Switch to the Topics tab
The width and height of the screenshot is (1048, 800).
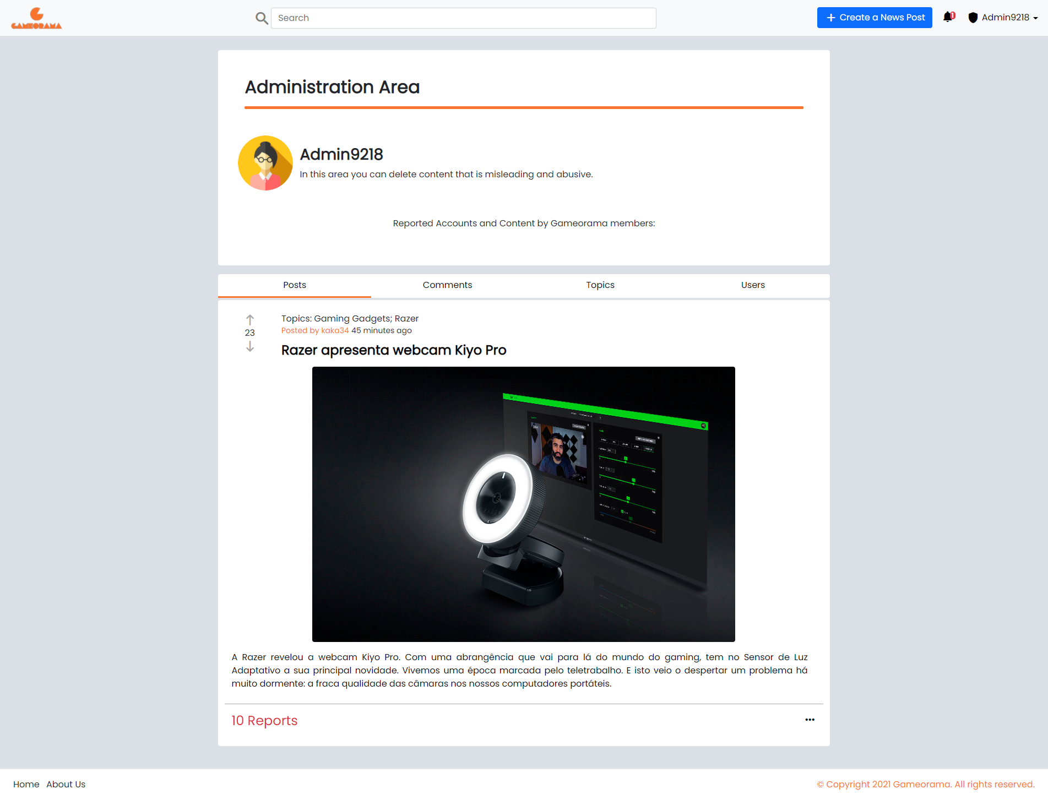(600, 285)
